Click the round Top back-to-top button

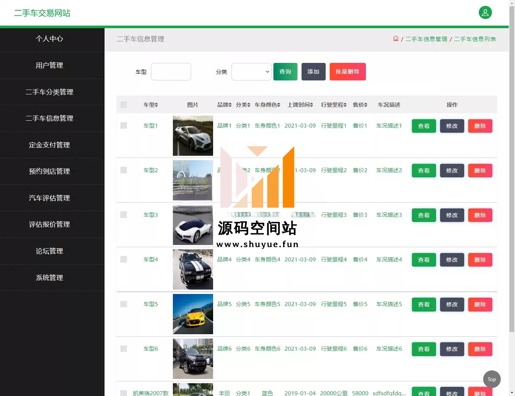(x=492, y=379)
